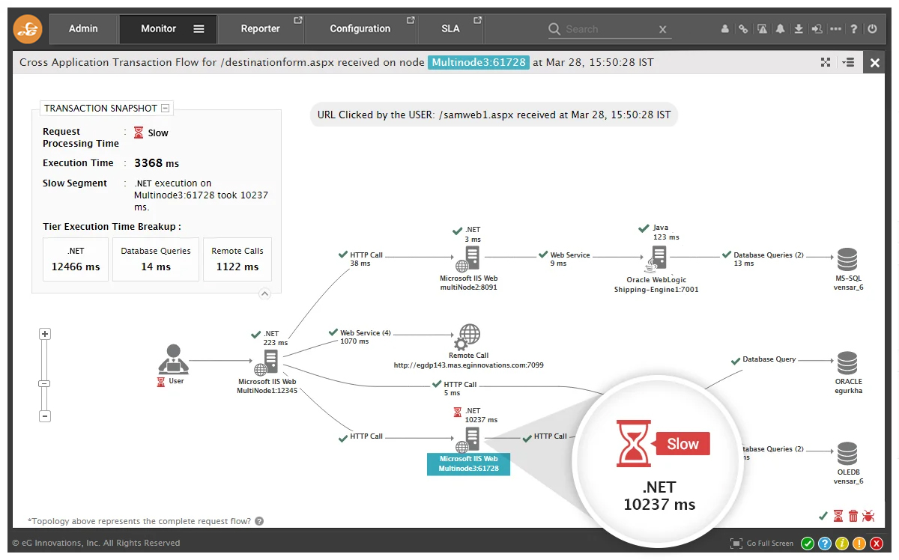This screenshot has height=560, width=899.
Task: Click the eG Innovations orange logo
Action: 28,28
